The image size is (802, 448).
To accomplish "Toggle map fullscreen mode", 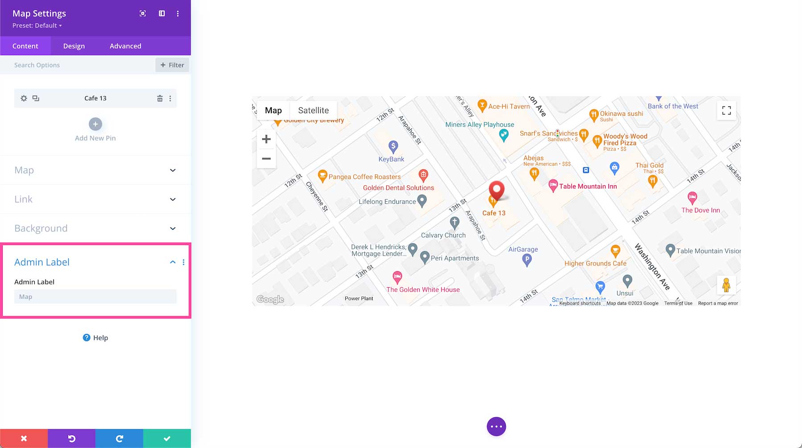I will pos(726,110).
